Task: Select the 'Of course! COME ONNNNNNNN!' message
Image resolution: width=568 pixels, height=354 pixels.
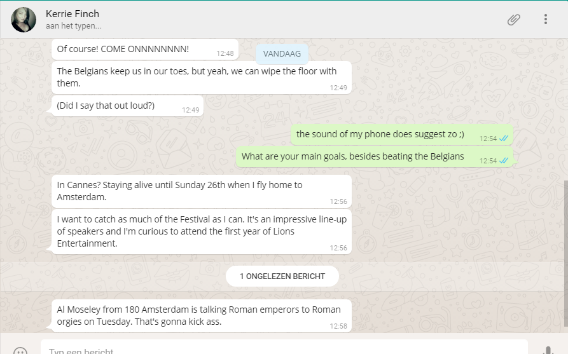Action: [123, 49]
